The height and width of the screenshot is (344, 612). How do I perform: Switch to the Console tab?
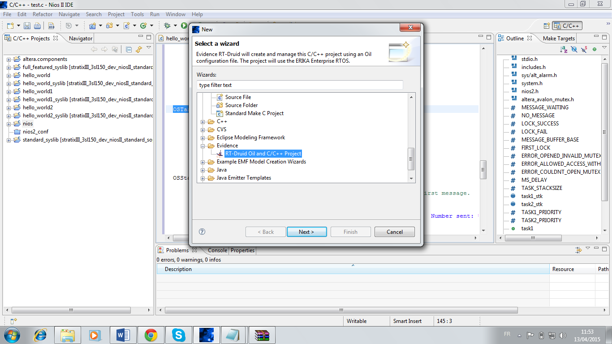[217, 250]
